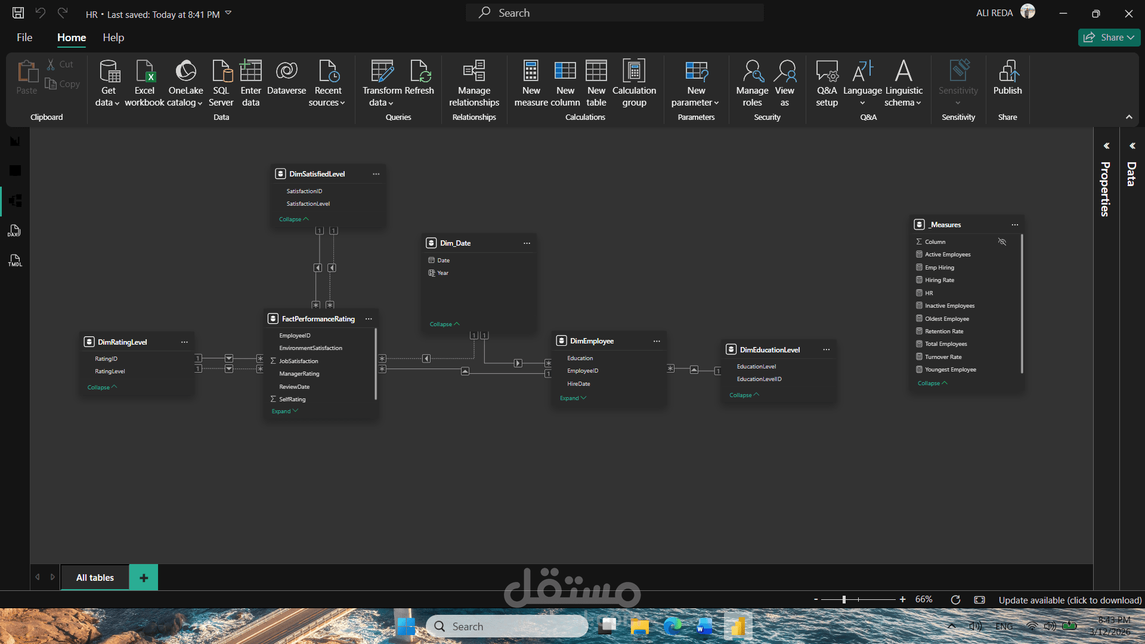This screenshot has width=1145, height=644.
Task: Expand the Properties pane
Action: click(x=1106, y=146)
